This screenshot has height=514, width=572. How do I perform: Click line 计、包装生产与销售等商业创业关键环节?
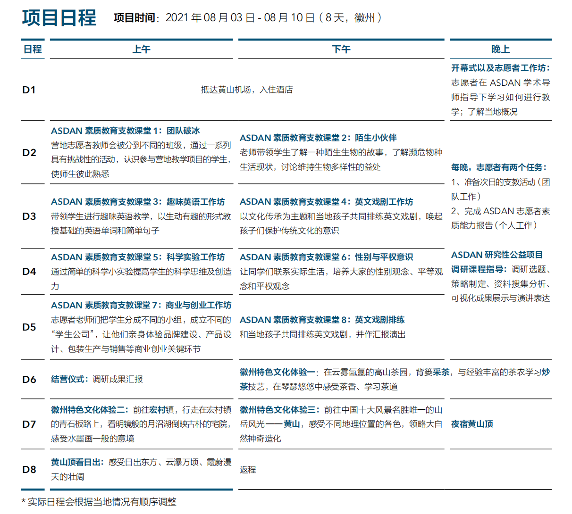(126, 349)
